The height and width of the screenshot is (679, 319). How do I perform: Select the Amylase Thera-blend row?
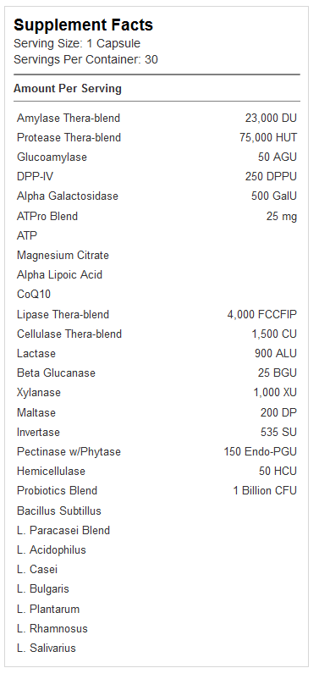click(157, 118)
